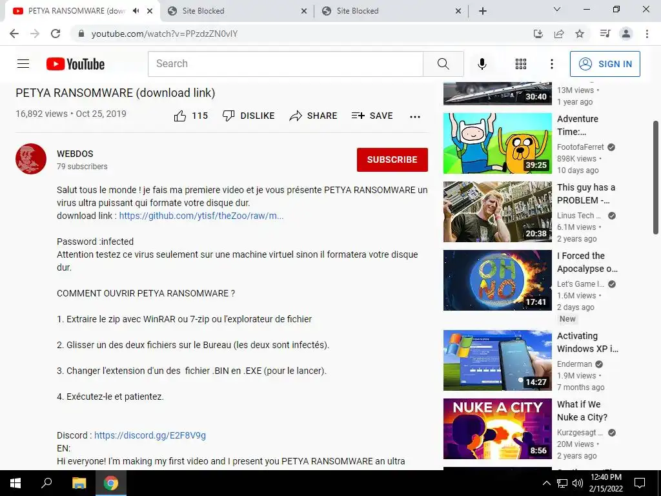Bookmark this page with star
Viewport: 661px width, 496px height.
[580, 34]
